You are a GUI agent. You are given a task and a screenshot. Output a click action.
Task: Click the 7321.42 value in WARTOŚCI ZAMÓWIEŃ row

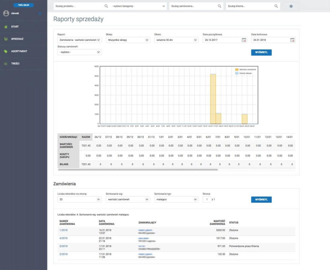86,145
